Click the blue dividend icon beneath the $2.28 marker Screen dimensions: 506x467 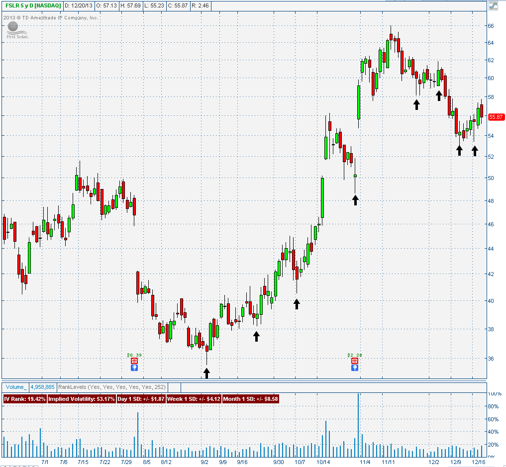click(355, 368)
